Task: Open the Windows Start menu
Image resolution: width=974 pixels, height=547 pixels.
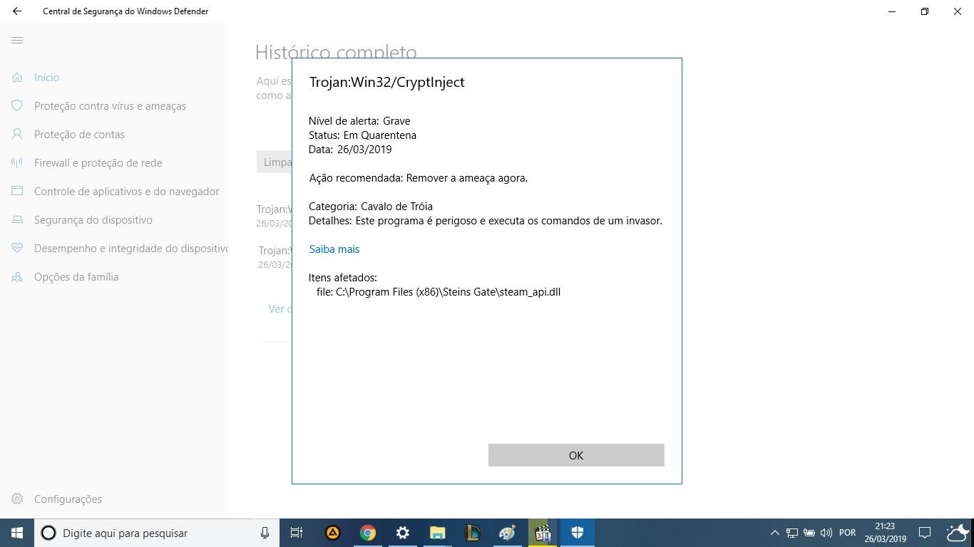Action: click(x=17, y=533)
